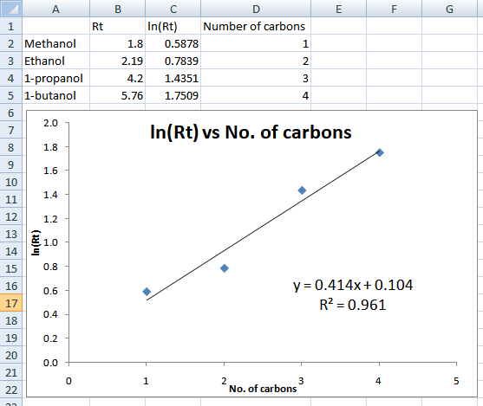
Task: Click the x-axis label 5
Action: 456,381
